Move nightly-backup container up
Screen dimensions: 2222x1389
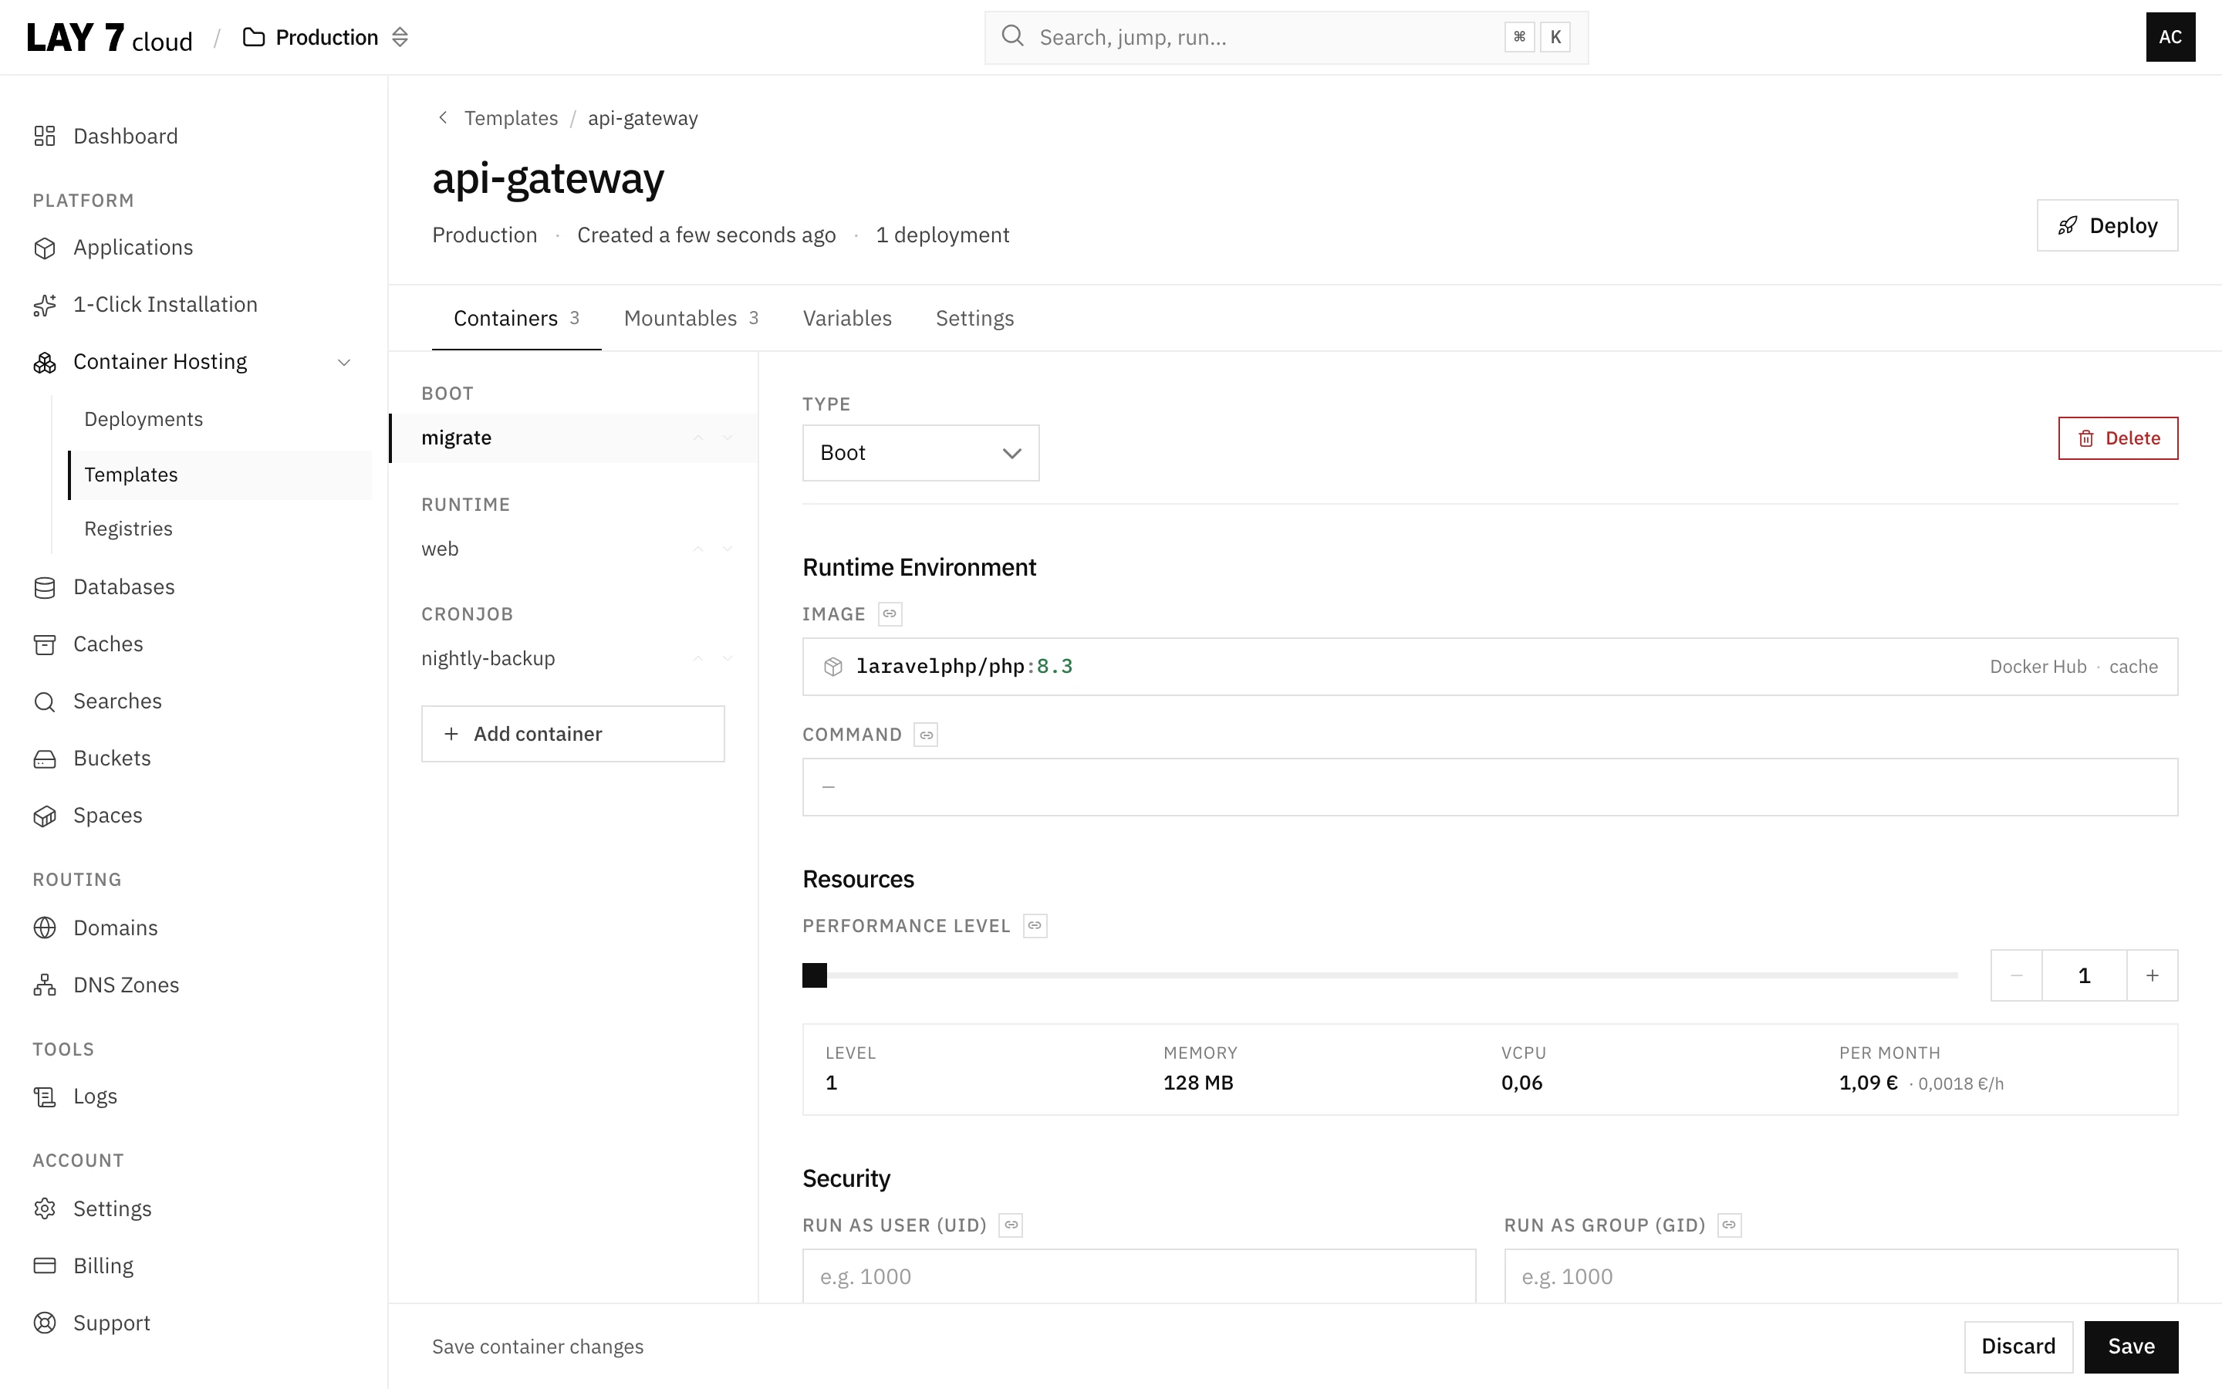tap(699, 657)
